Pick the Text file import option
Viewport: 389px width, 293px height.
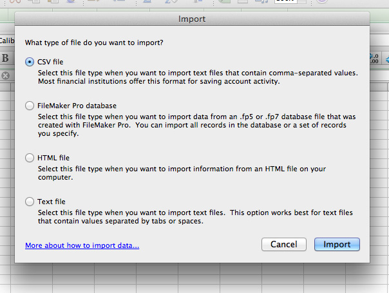point(30,202)
